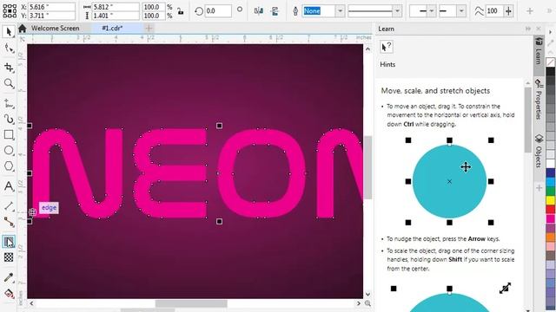Click the smoothing slider button beside 100
556x312 pixels.
tap(508, 11)
